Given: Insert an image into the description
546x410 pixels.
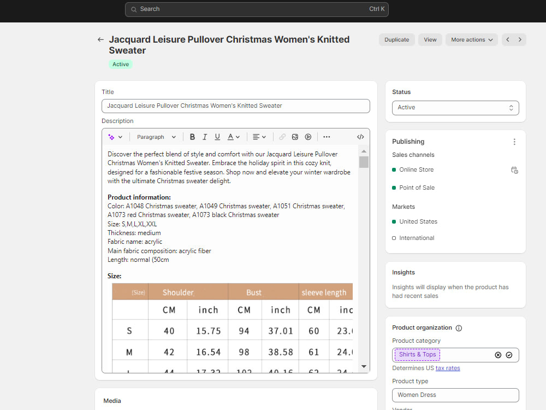Looking at the screenshot, I should 295,137.
